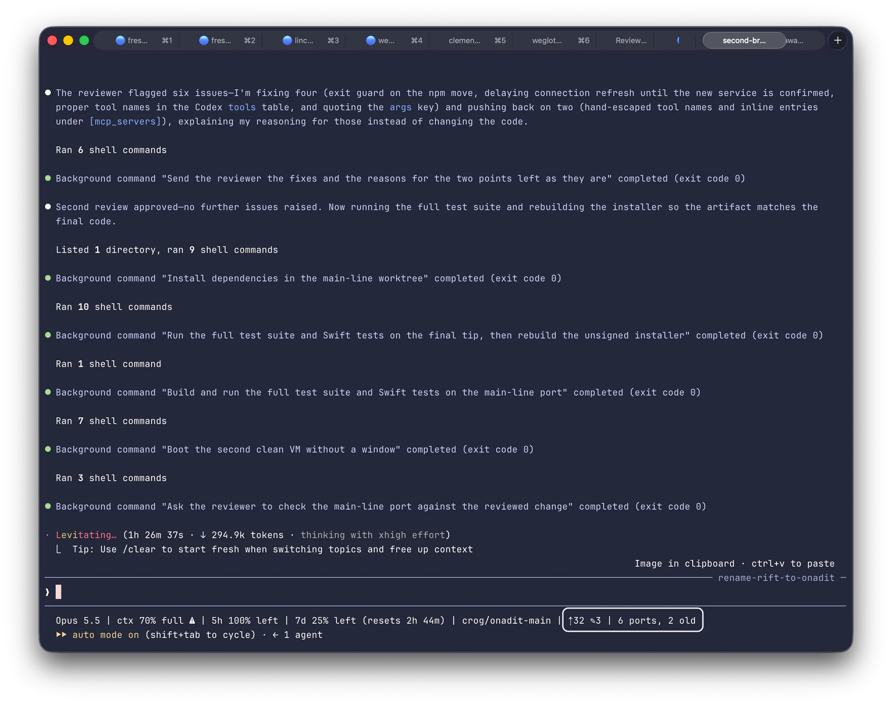
Task: Click the 'Levitating…' status text
Action: (86, 535)
